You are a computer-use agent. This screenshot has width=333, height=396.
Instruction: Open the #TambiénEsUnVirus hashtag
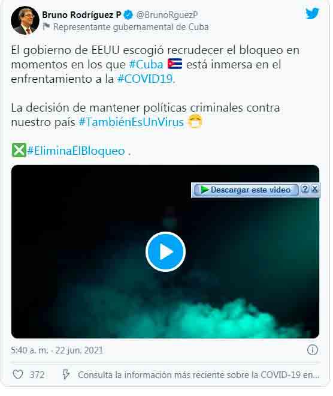tap(131, 122)
